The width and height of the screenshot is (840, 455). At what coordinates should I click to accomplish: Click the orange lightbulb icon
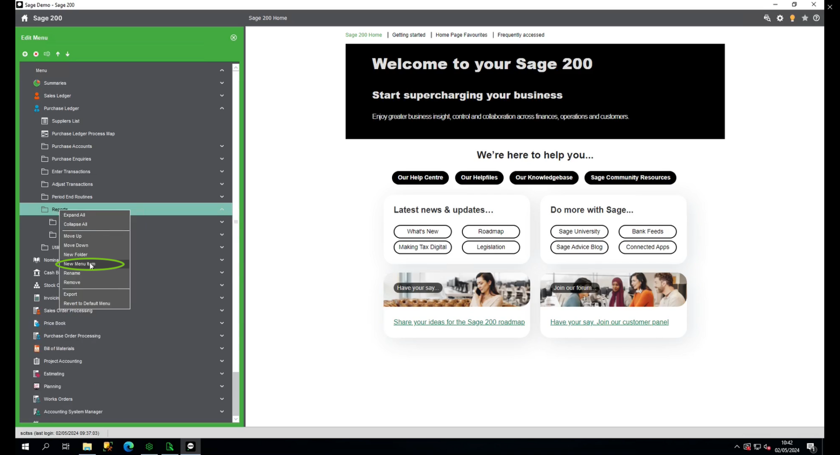tap(792, 18)
